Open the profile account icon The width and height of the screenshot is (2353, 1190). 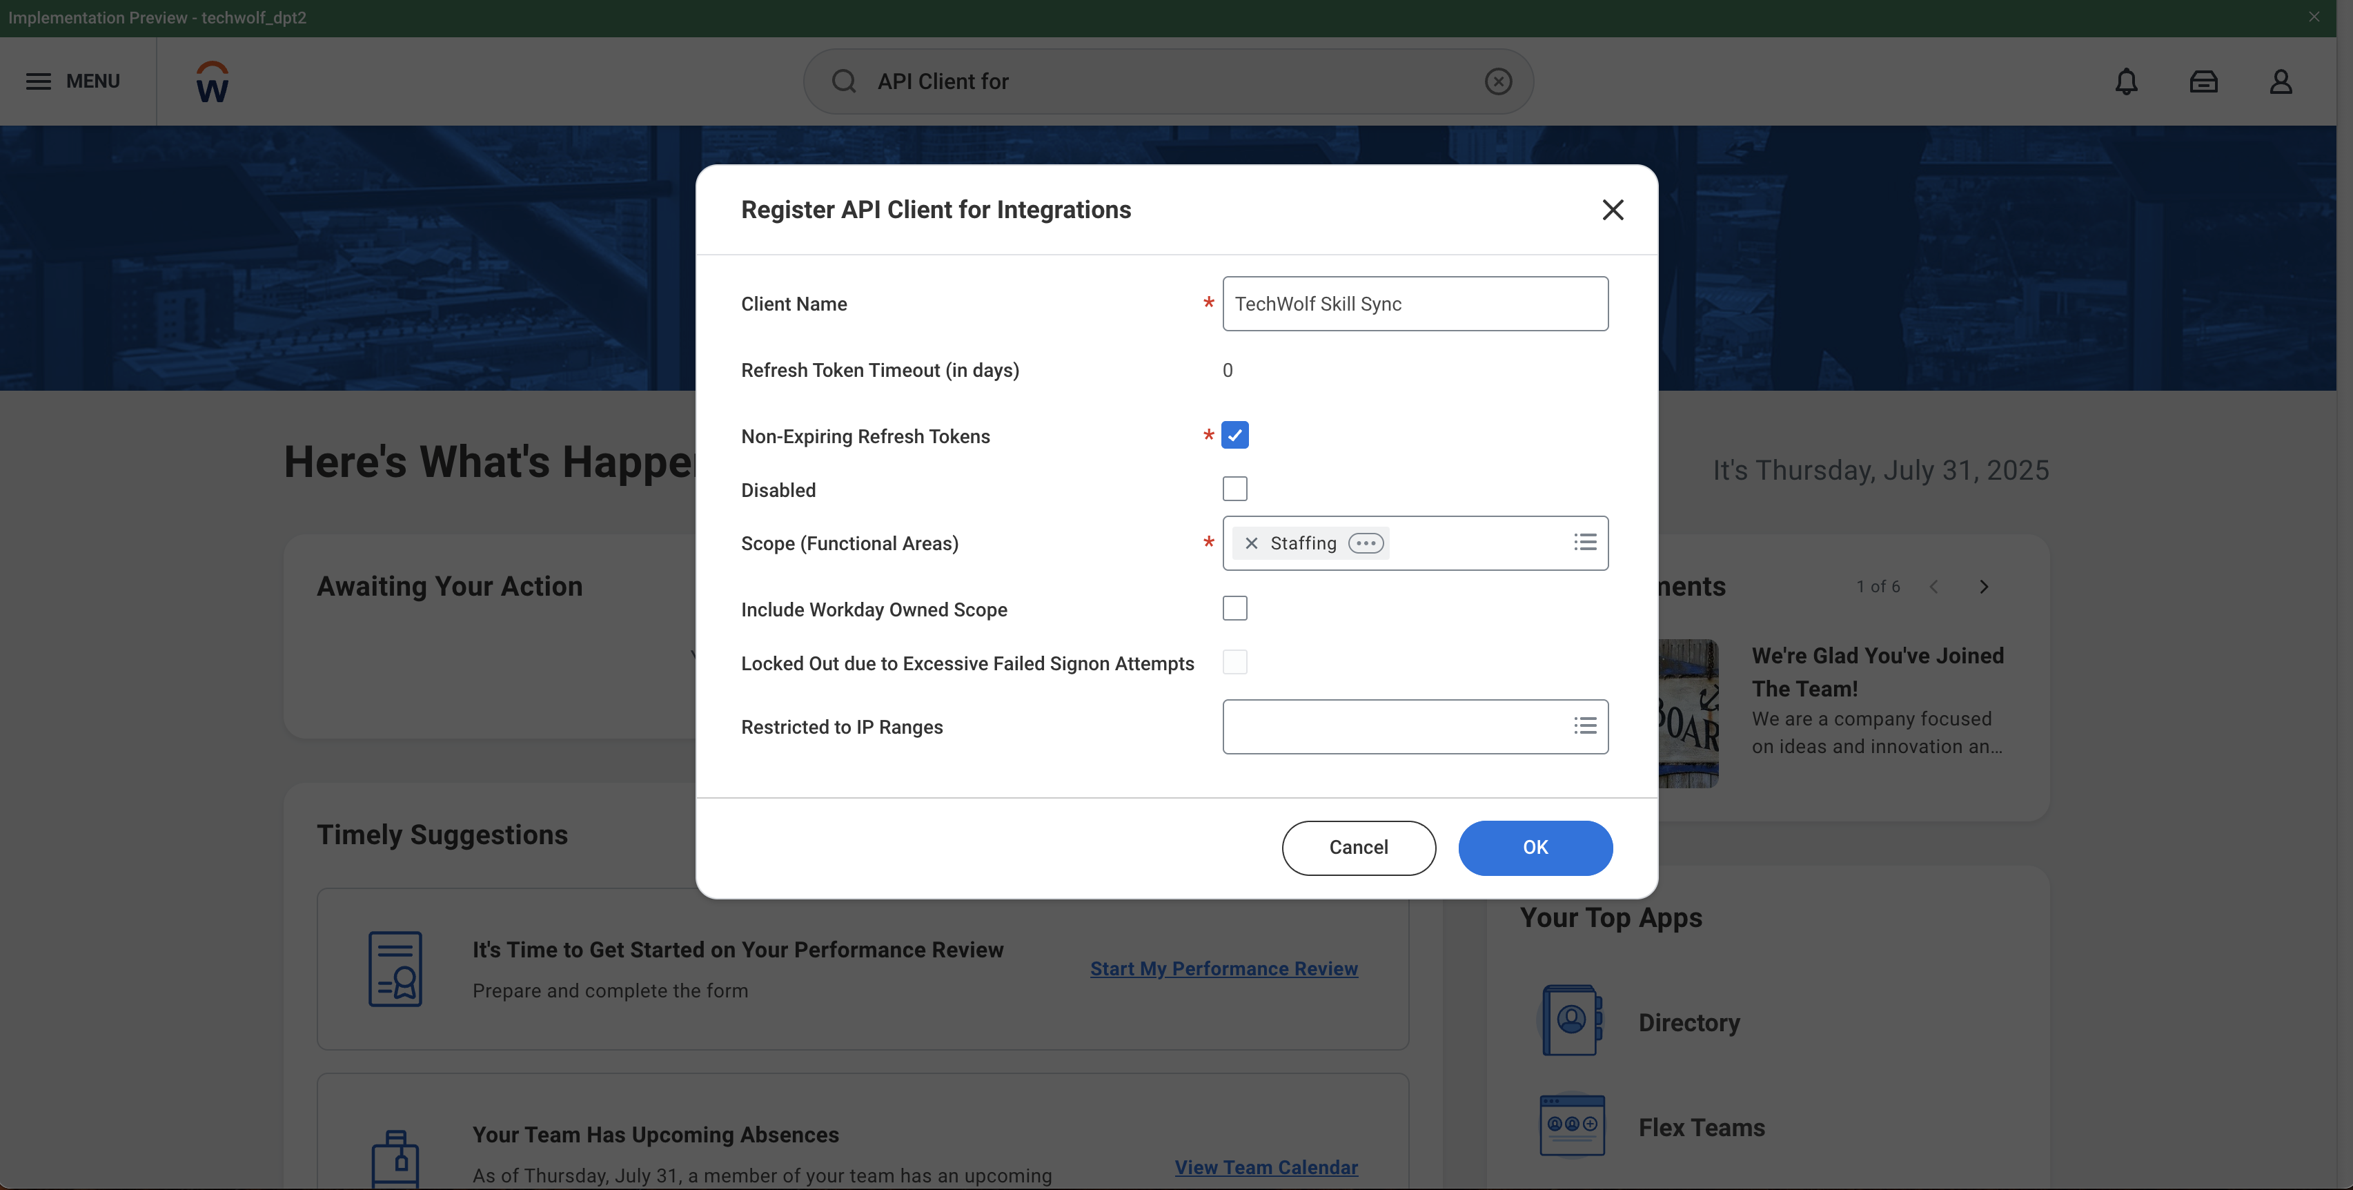(x=2280, y=81)
